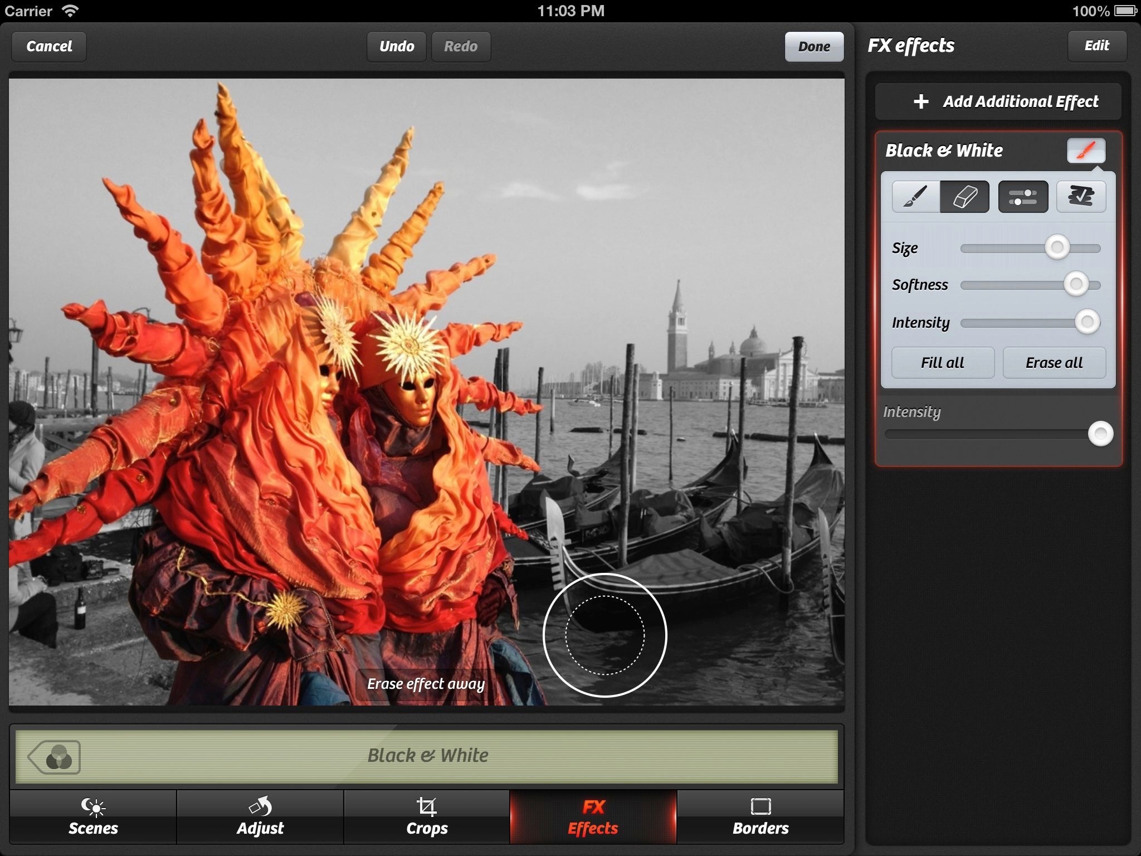
Task: Click the brush cursor circle on the photo
Action: pyautogui.click(x=605, y=635)
